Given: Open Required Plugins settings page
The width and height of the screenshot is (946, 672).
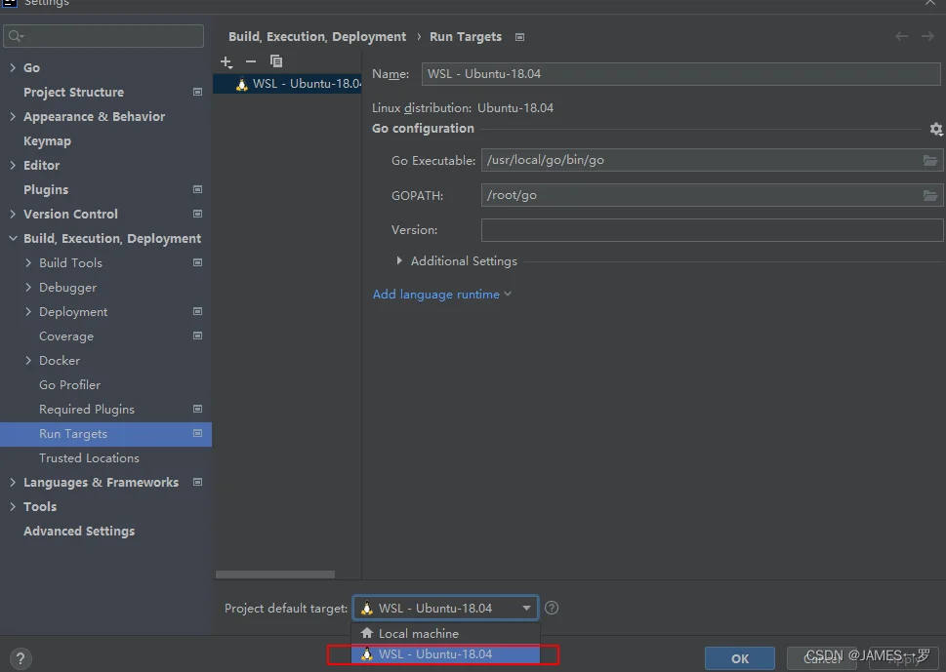Looking at the screenshot, I should coord(87,410).
